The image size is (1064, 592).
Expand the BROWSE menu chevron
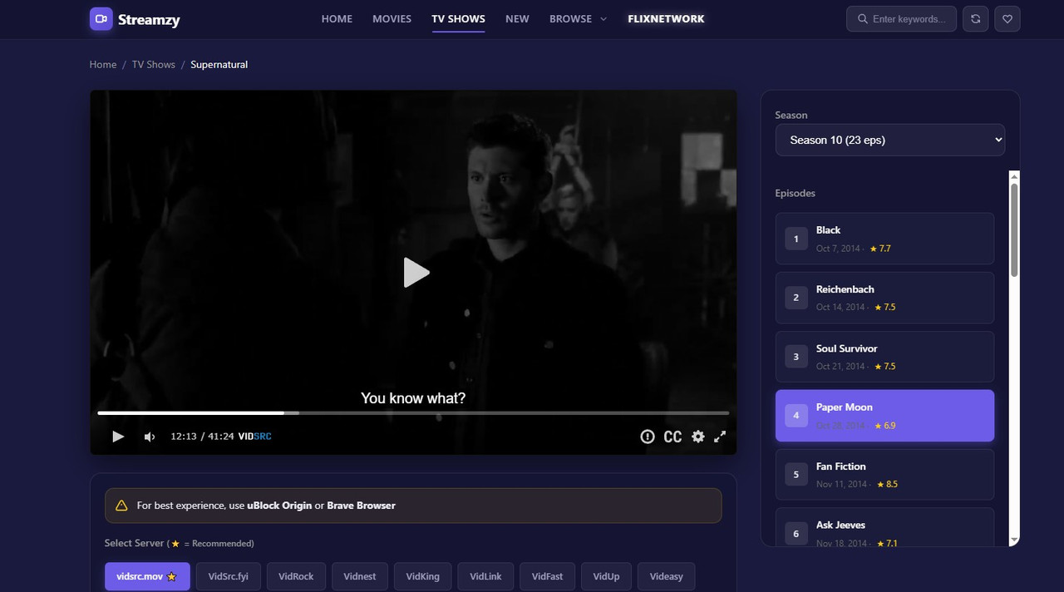603,18
